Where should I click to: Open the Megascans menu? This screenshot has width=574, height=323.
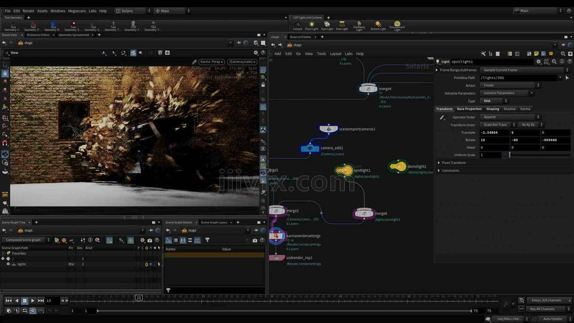(x=77, y=11)
